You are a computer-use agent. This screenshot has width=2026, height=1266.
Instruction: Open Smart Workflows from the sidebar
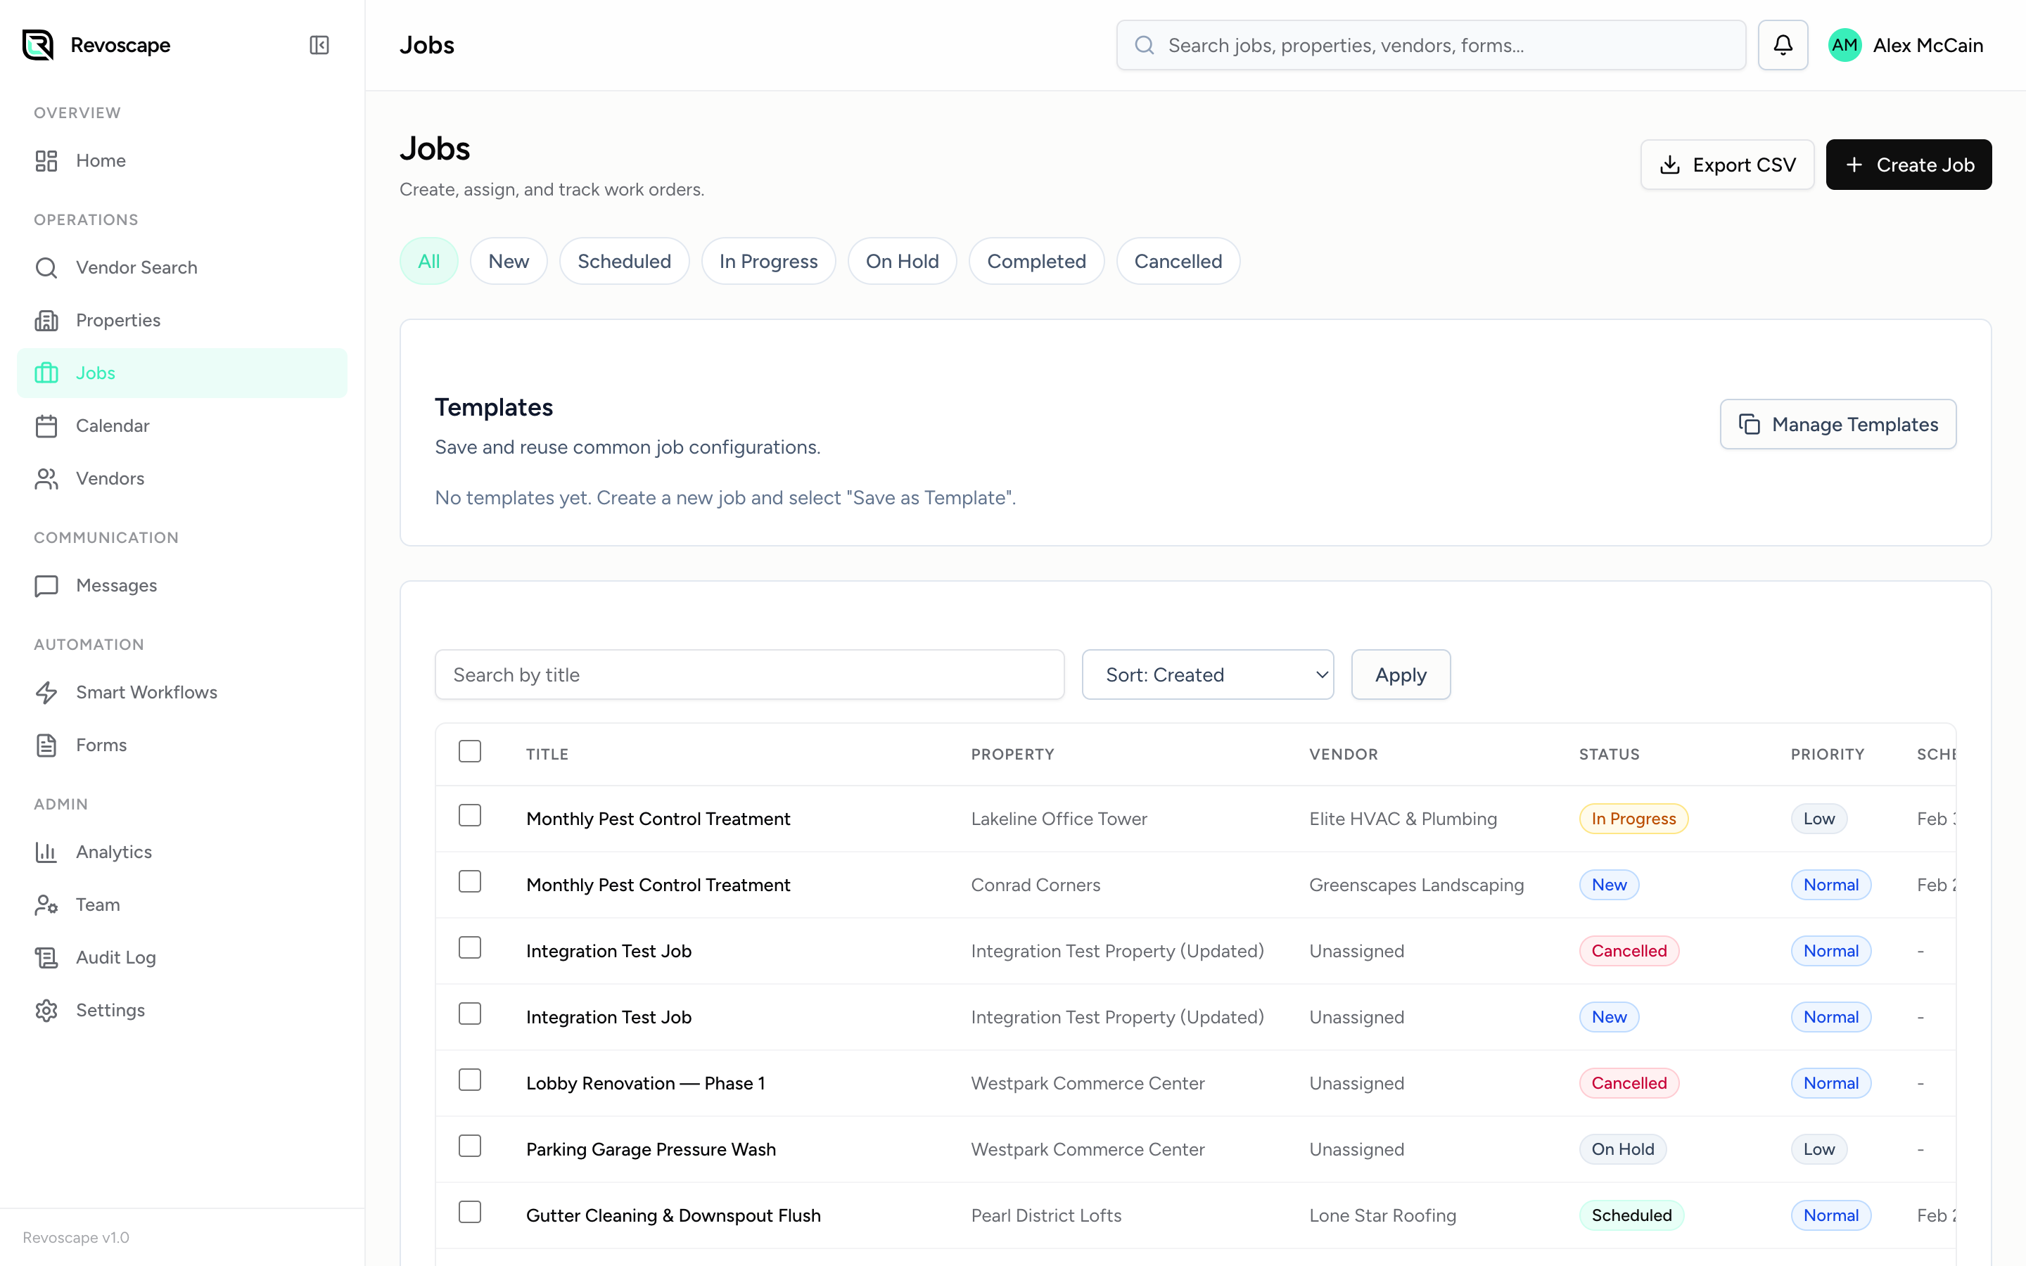(x=146, y=693)
